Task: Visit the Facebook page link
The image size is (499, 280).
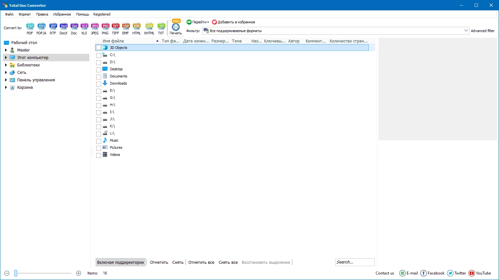Action: coord(432,273)
